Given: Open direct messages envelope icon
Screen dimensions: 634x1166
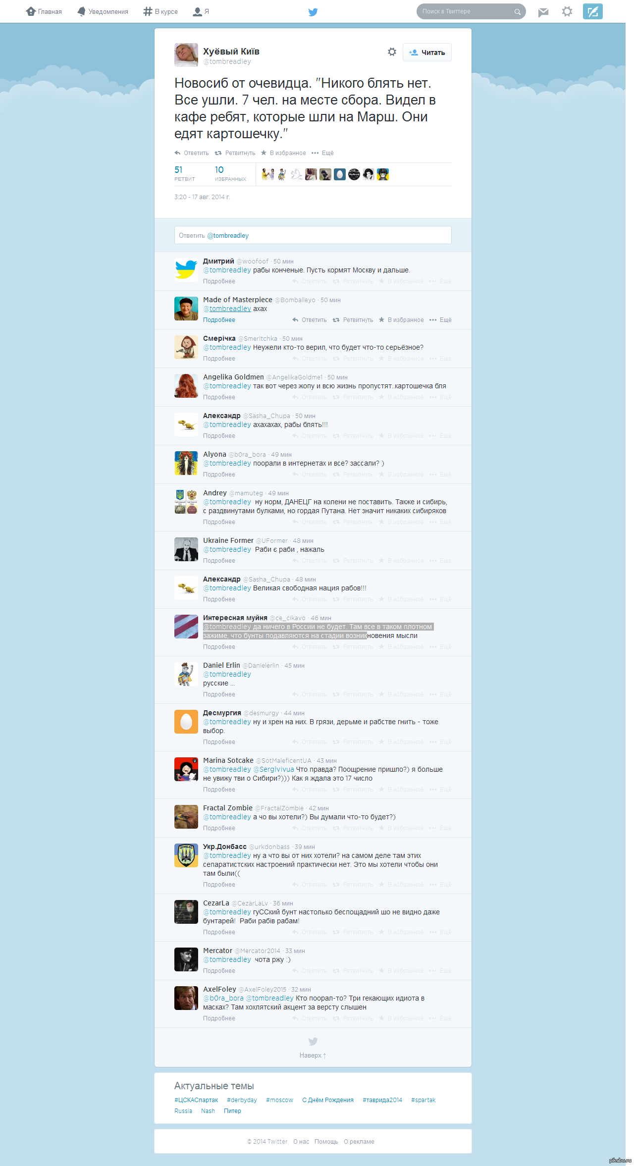Looking at the screenshot, I should tap(543, 12).
